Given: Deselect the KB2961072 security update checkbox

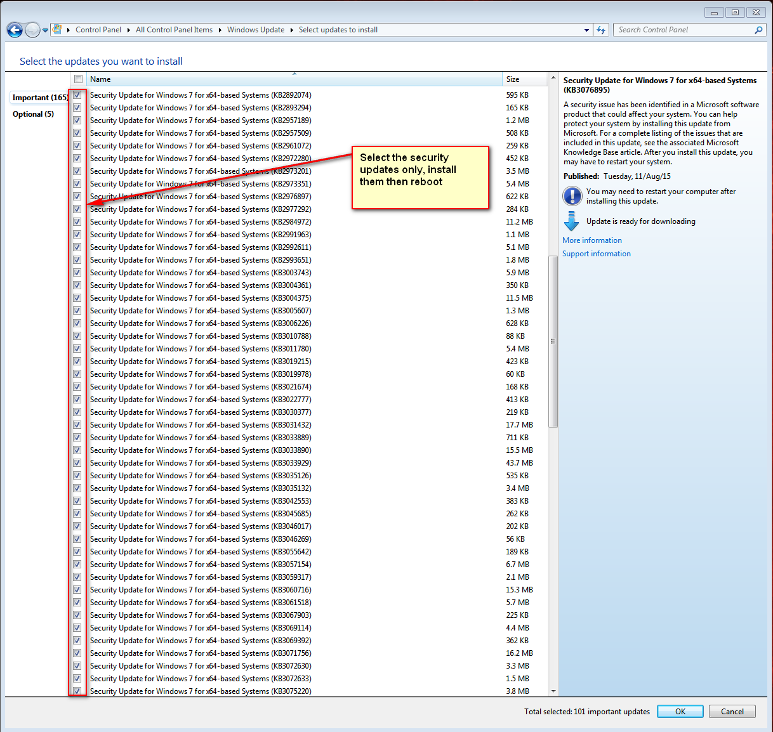Looking at the screenshot, I should [77, 146].
